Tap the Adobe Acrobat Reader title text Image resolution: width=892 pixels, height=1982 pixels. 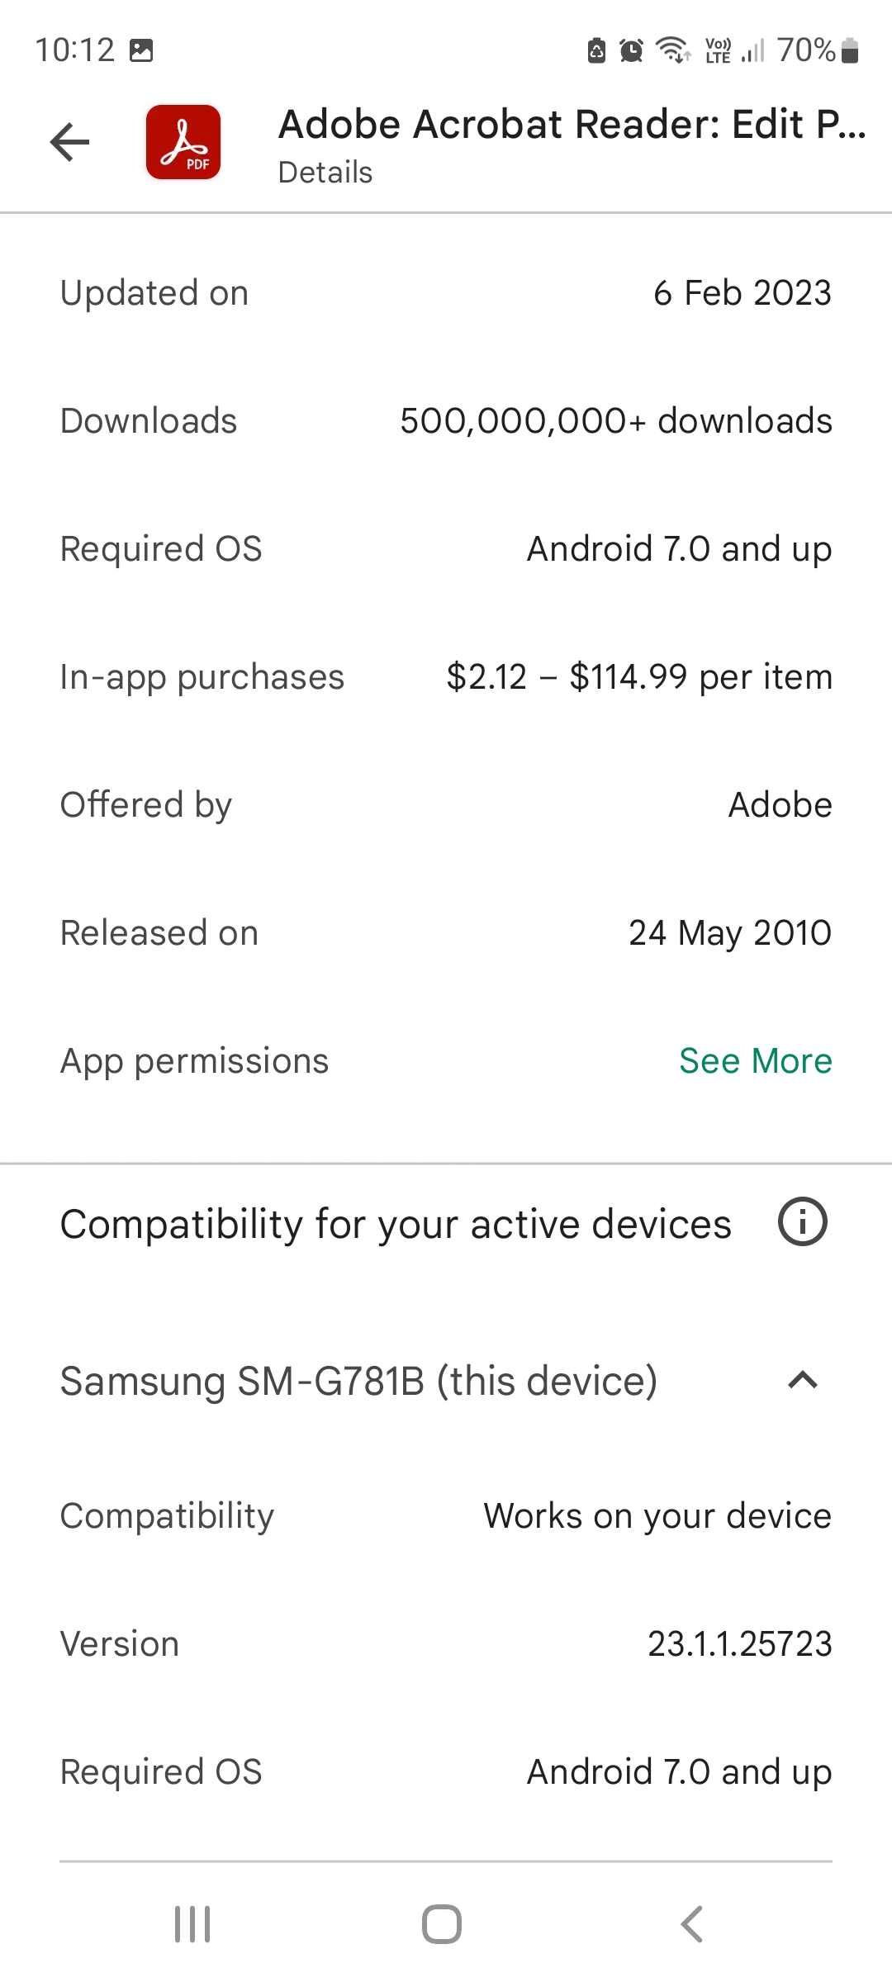(x=572, y=125)
